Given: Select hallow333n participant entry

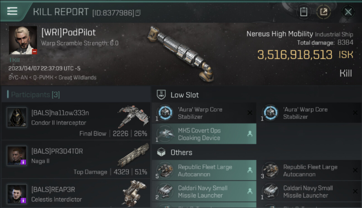Looking at the screenshot, I should click(x=76, y=121).
